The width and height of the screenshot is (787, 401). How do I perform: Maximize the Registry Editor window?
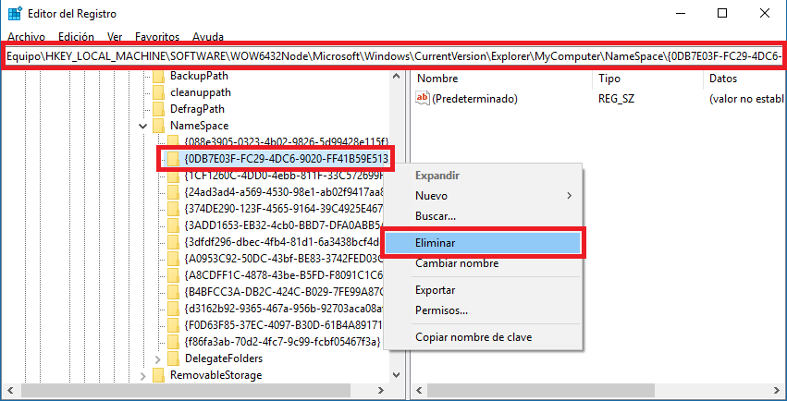click(x=721, y=14)
